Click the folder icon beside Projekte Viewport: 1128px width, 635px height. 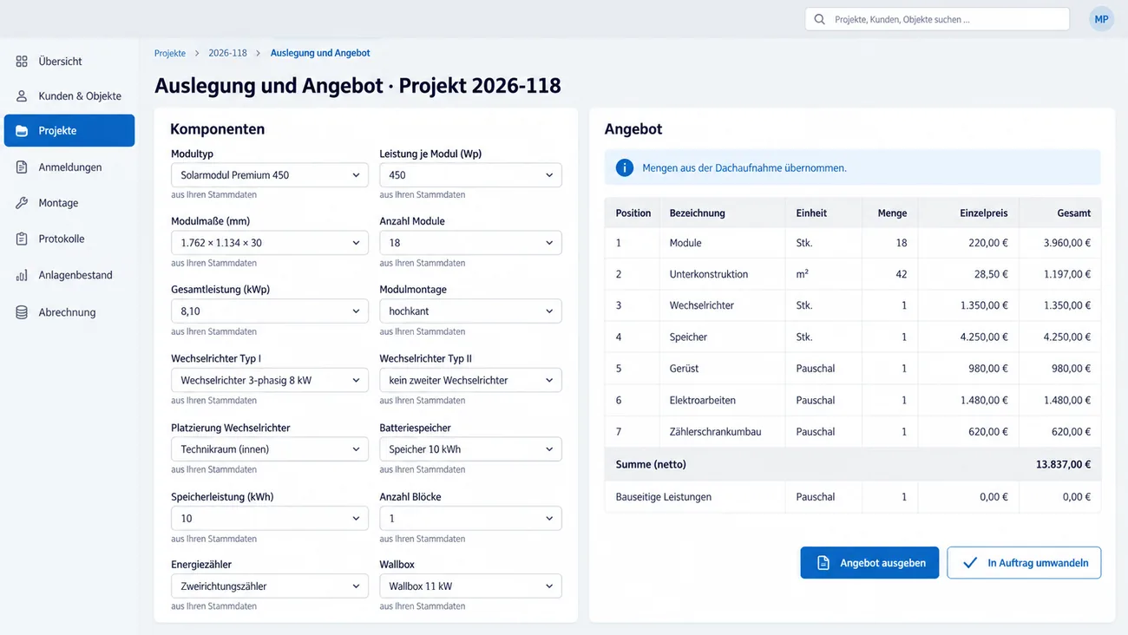(22, 131)
